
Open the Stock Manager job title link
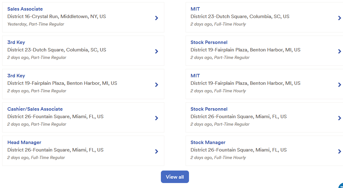pos(208,142)
